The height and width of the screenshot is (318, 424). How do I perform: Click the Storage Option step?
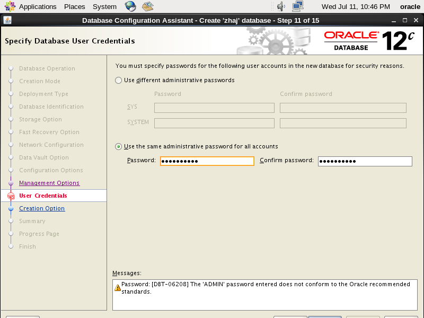(x=40, y=120)
